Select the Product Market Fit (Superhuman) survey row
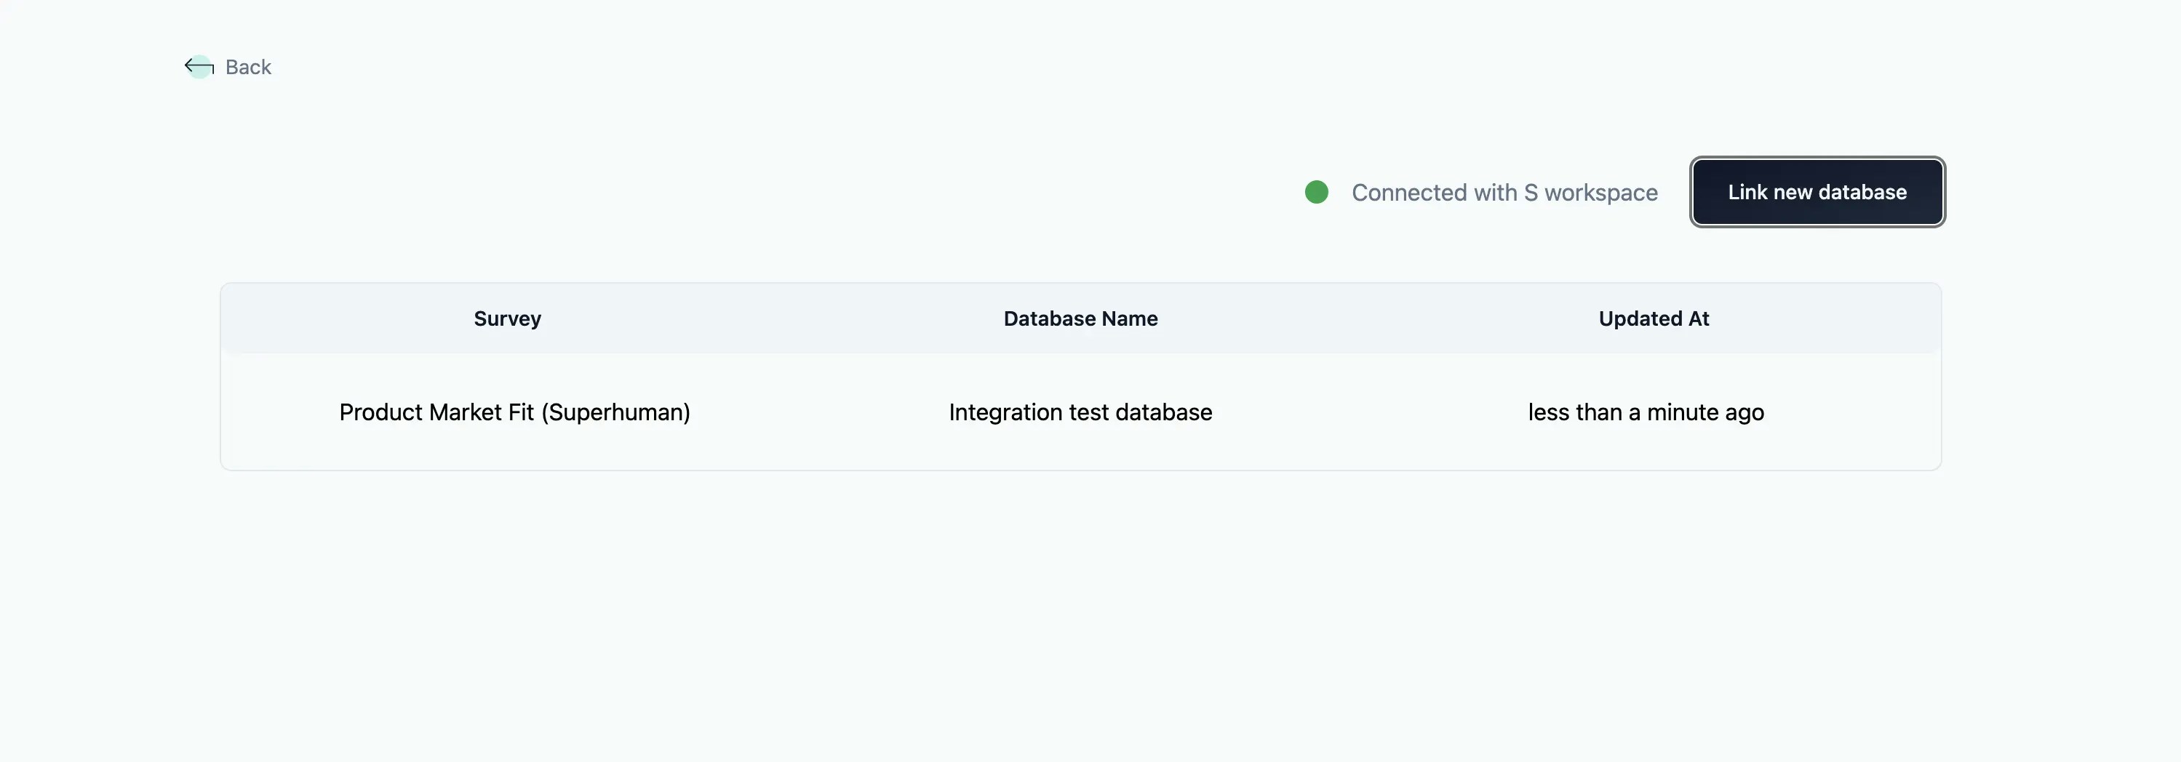Image resolution: width=2181 pixels, height=762 pixels. (x=515, y=412)
